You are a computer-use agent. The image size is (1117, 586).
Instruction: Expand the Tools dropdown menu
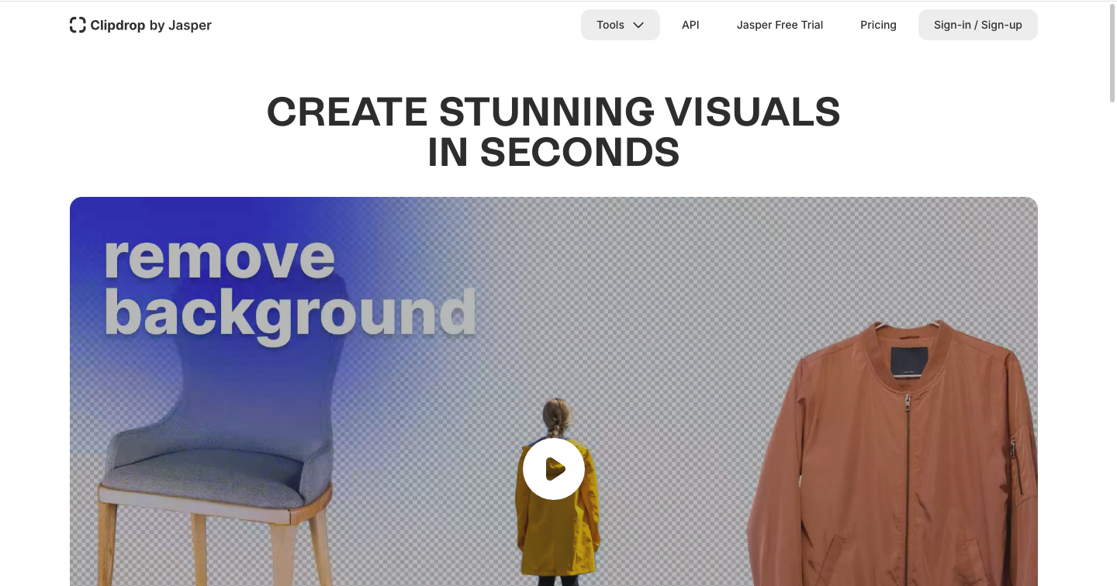pos(621,25)
